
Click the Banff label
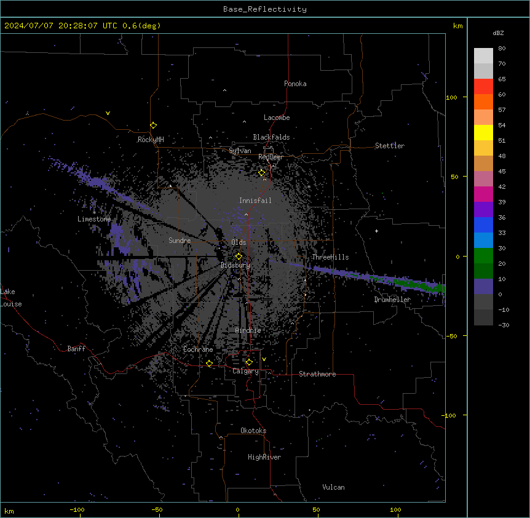[x=76, y=349]
